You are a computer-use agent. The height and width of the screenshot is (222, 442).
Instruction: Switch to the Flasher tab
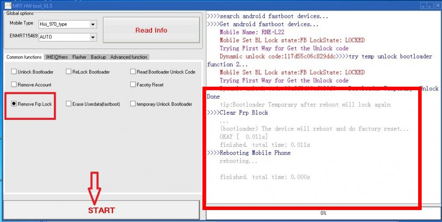[79, 57]
